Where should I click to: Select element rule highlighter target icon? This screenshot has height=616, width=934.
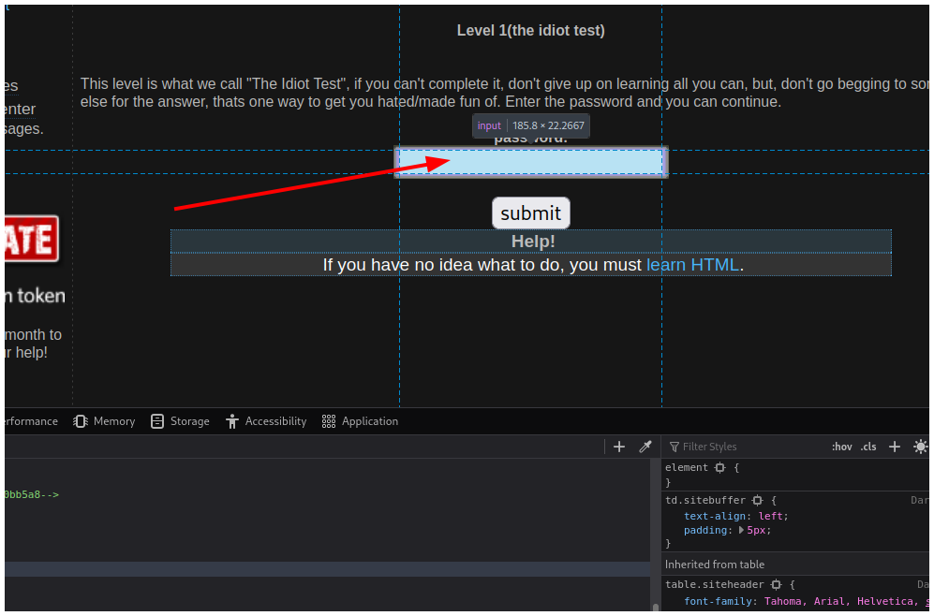pyautogui.click(x=719, y=467)
